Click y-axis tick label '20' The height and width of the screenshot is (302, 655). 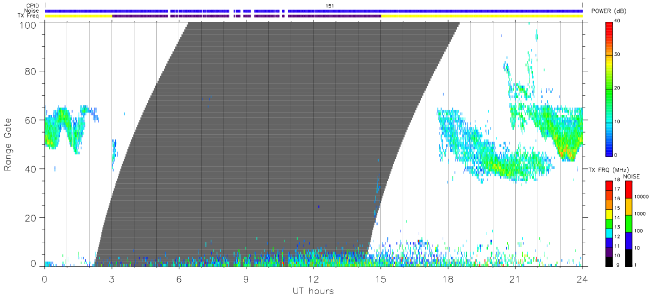tap(31, 218)
